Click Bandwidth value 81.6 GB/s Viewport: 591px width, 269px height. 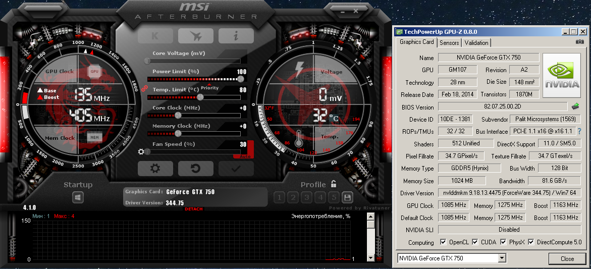coord(554,181)
